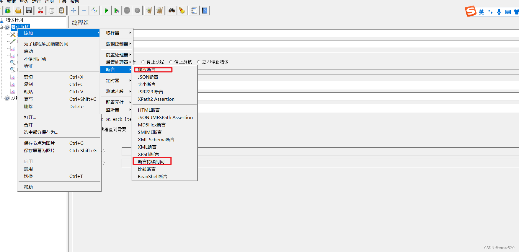
Task: Expand the 测试片段 submenu
Action: pyautogui.click(x=117, y=91)
